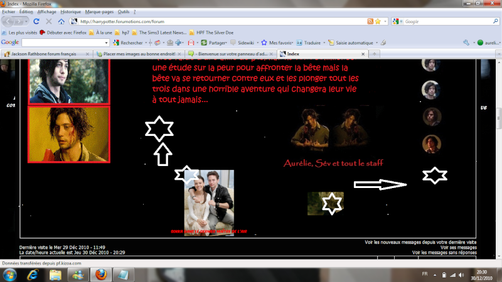
Task: Click the vertical scrollbar thumb
Action: tap(499, 118)
